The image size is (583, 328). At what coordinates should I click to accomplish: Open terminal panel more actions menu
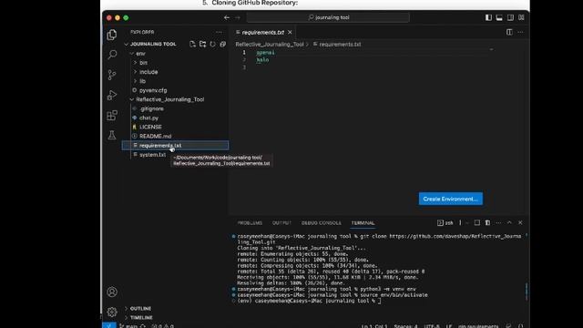click(x=498, y=222)
